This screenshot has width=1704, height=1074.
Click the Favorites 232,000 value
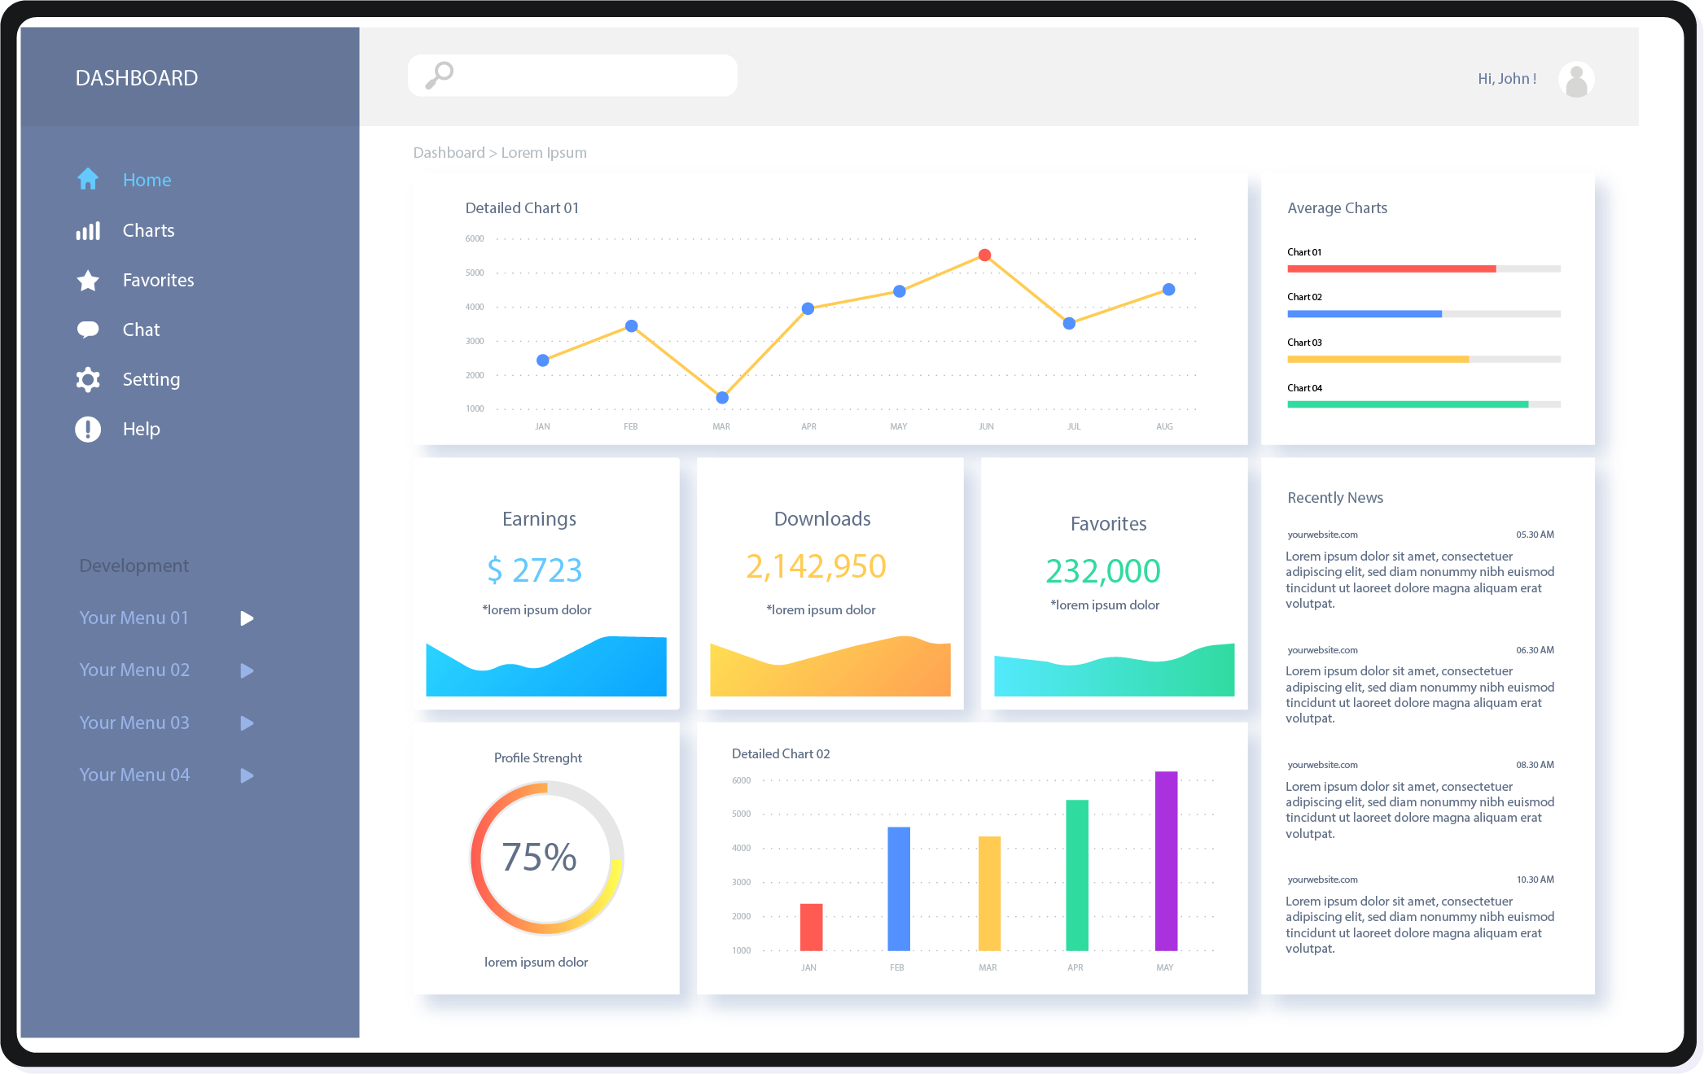1103,571
